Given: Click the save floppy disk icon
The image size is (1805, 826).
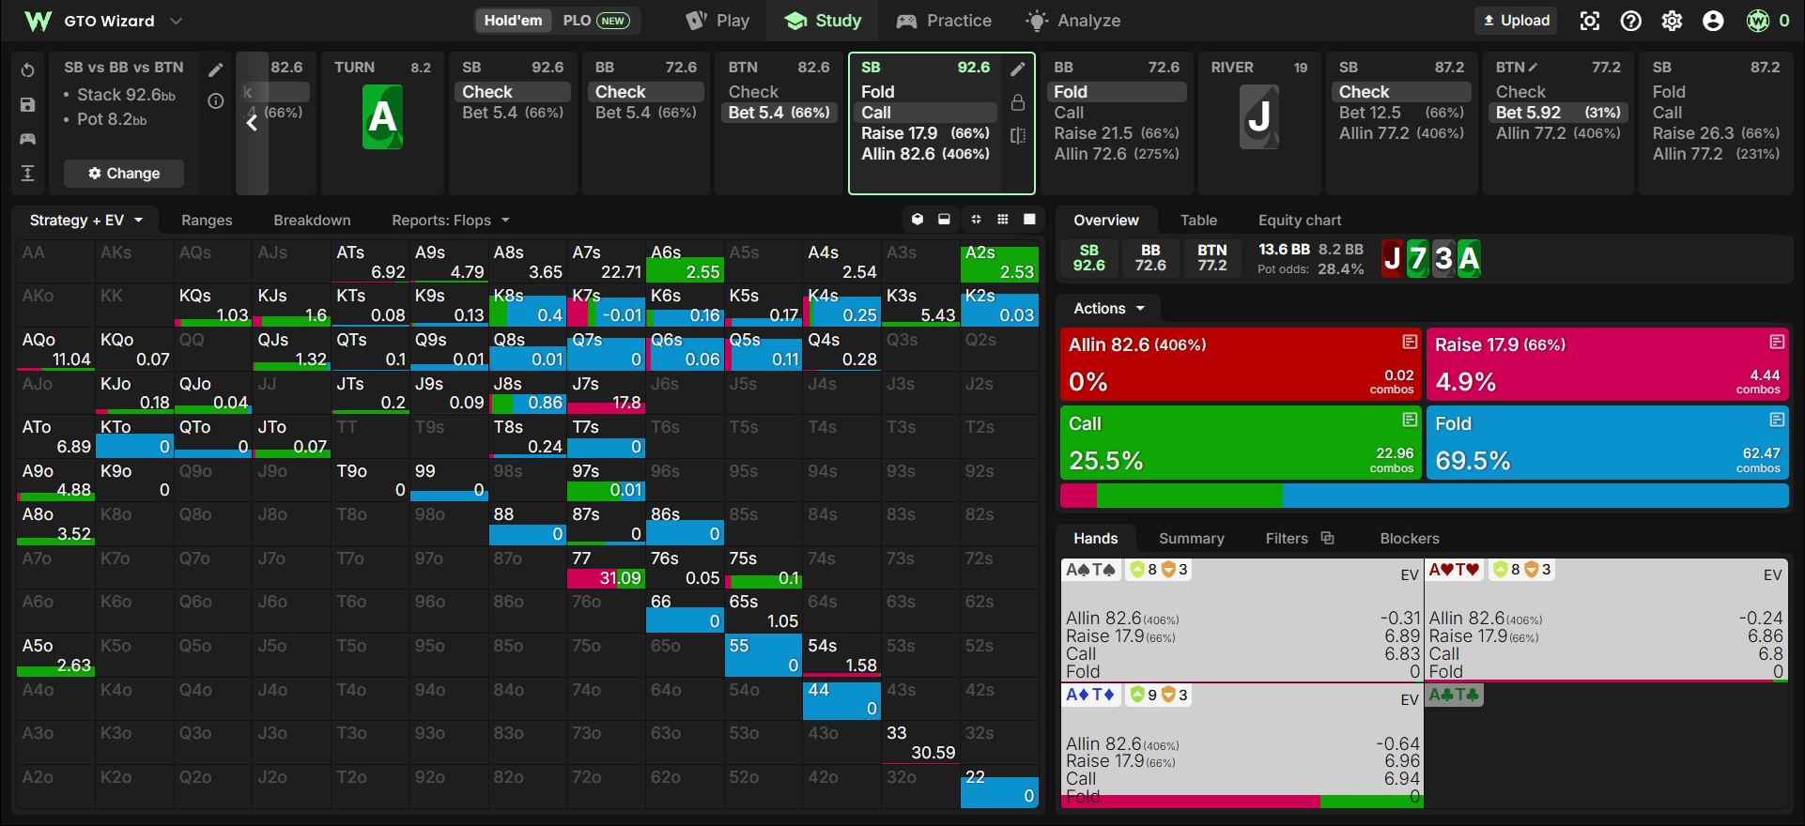Looking at the screenshot, I should tap(28, 105).
